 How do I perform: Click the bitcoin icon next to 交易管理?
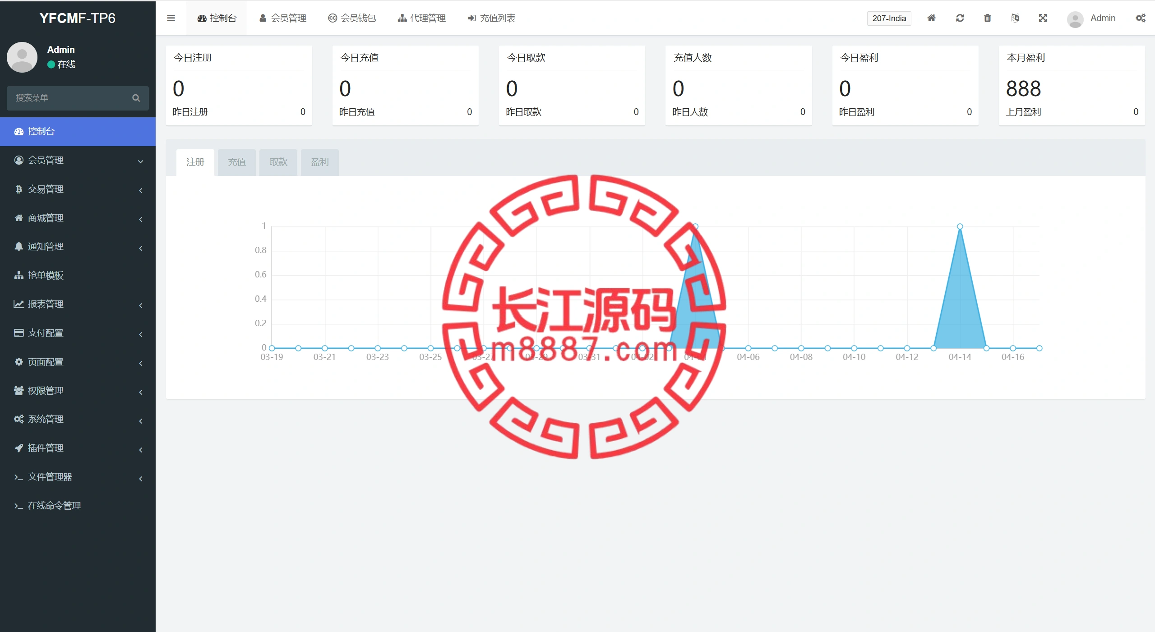[x=18, y=189]
